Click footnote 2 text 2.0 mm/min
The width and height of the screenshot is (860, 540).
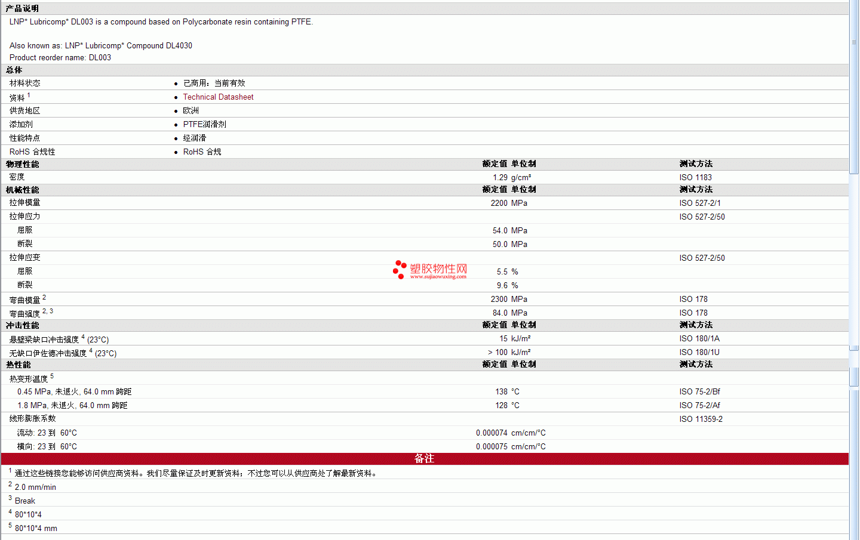(x=35, y=487)
